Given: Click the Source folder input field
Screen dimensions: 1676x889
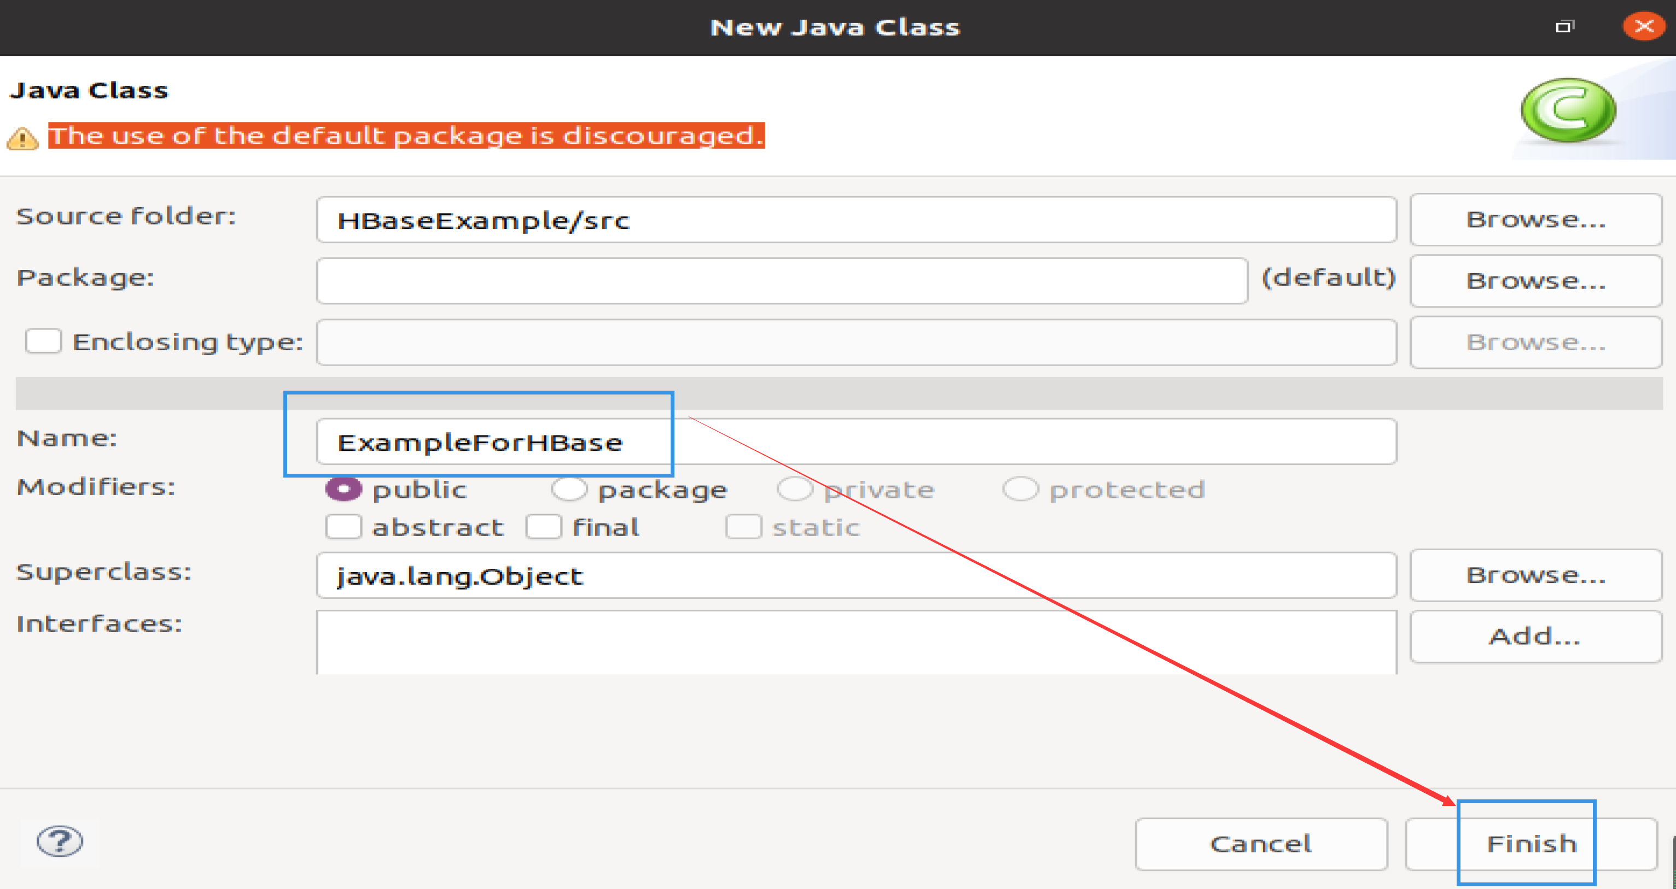Looking at the screenshot, I should [x=856, y=220].
